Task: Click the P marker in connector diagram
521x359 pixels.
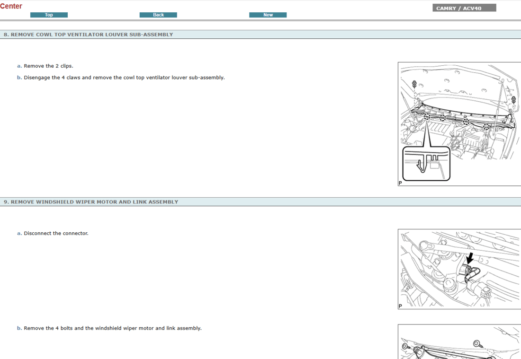Action: pyautogui.click(x=400, y=306)
